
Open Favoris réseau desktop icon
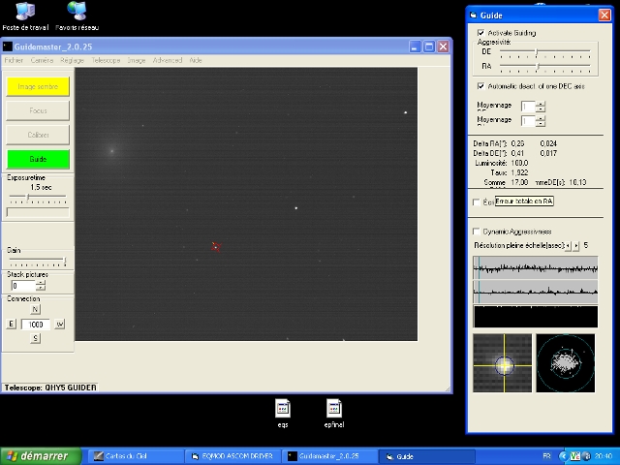pos(77,15)
